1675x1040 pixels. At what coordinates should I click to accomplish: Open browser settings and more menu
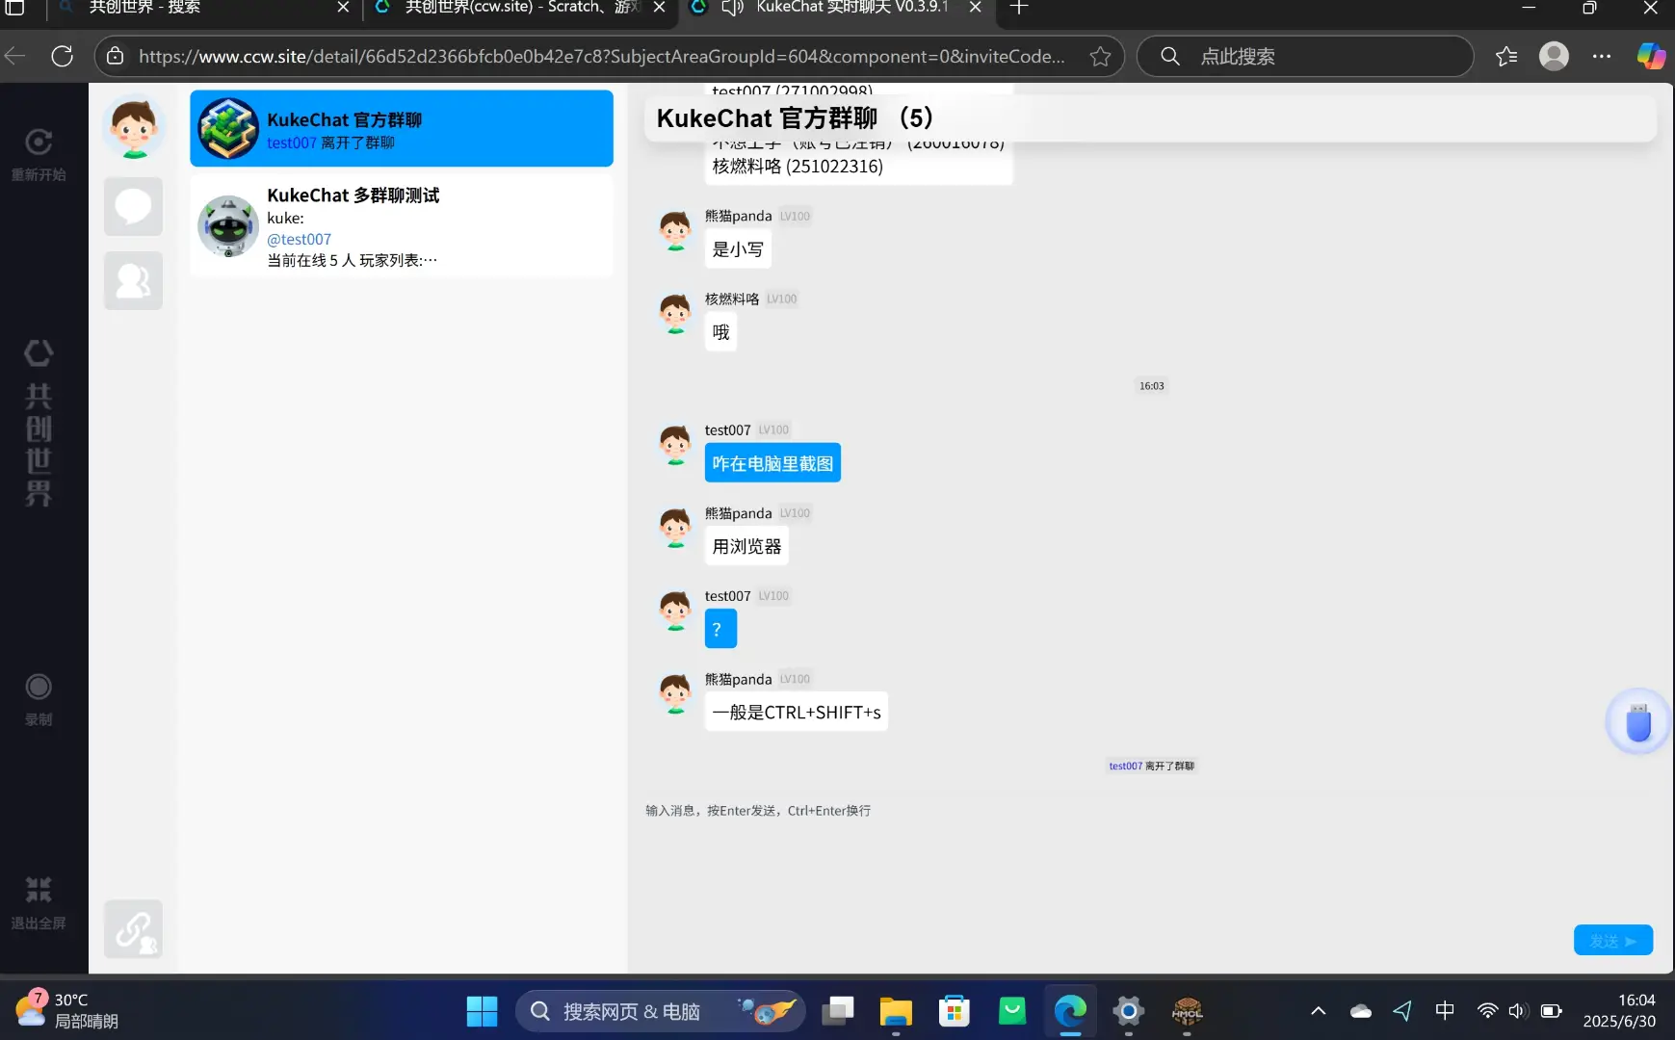tap(1602, 56)
